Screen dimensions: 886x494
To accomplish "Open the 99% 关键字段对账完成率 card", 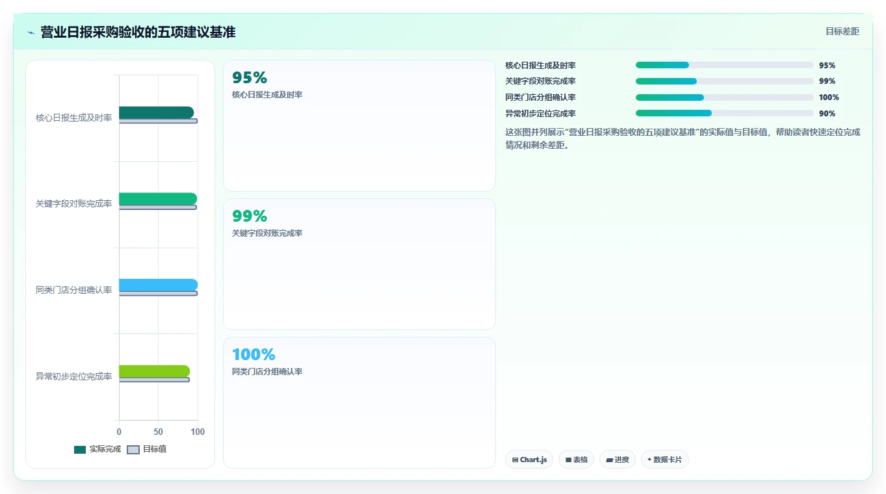I will coord(359,265).
